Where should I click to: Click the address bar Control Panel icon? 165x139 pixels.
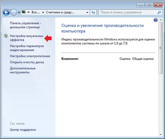pyautogui.click(x=24, y=12)
